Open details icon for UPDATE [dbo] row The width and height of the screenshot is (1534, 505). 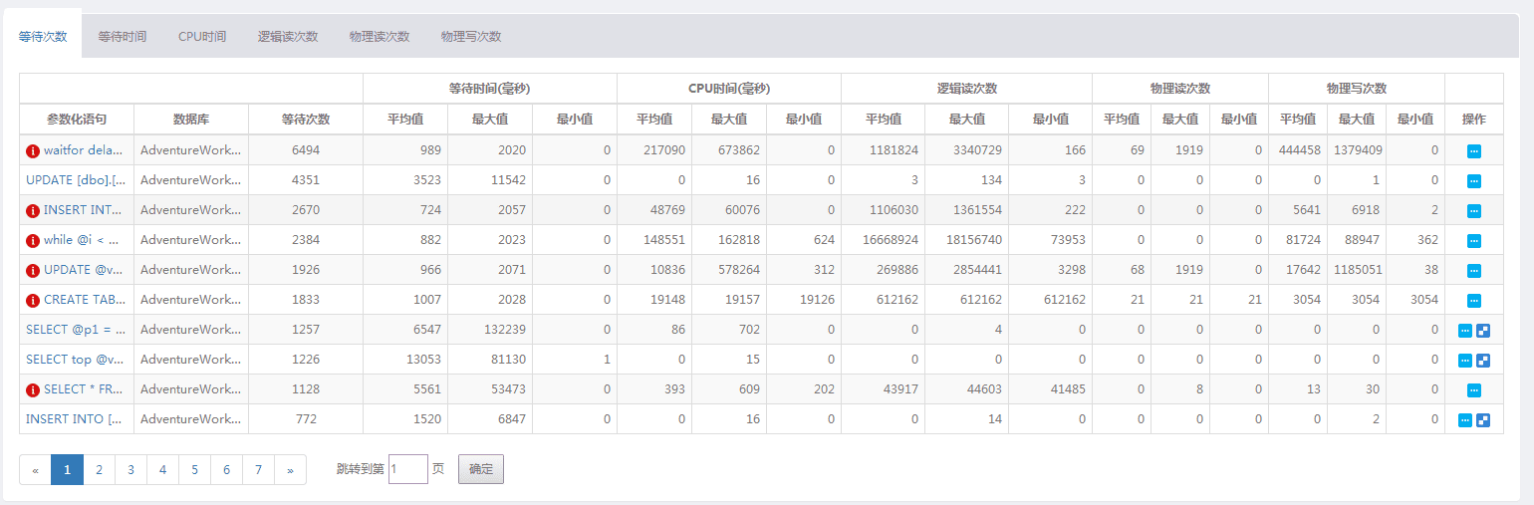pyautogui.click(x=1473, y=181)
